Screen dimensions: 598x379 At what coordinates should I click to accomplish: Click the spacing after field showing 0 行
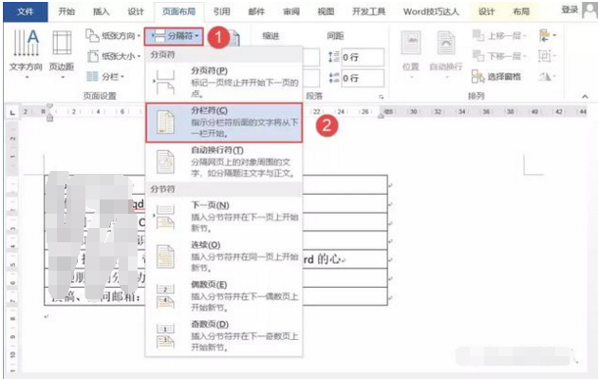tap(363, 78)
